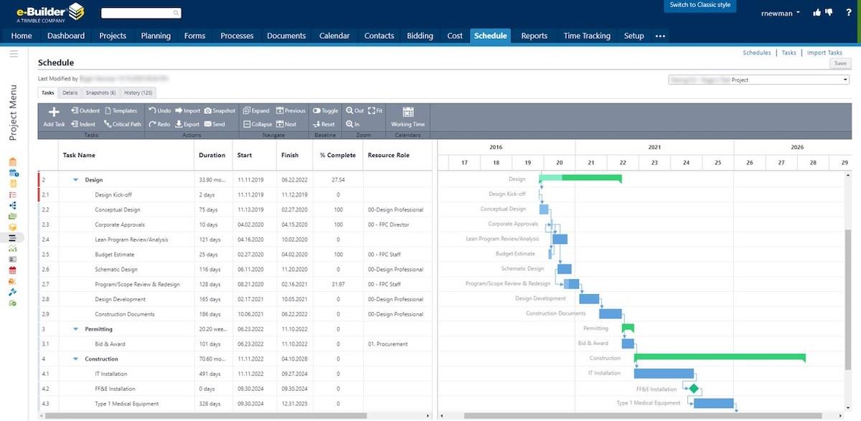This screenshot has height=421, width=861.
Task: Collapse the Design task group
Action: click(x=75, y=179)
